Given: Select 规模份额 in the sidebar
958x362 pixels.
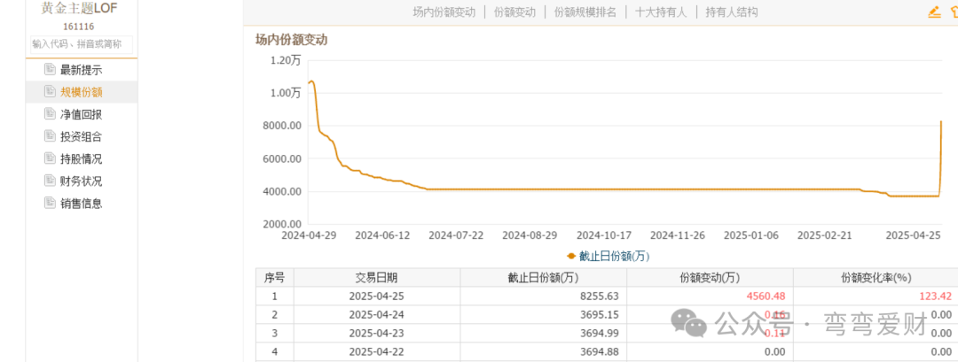Looking at the screenshot, I should click(82, 93).
